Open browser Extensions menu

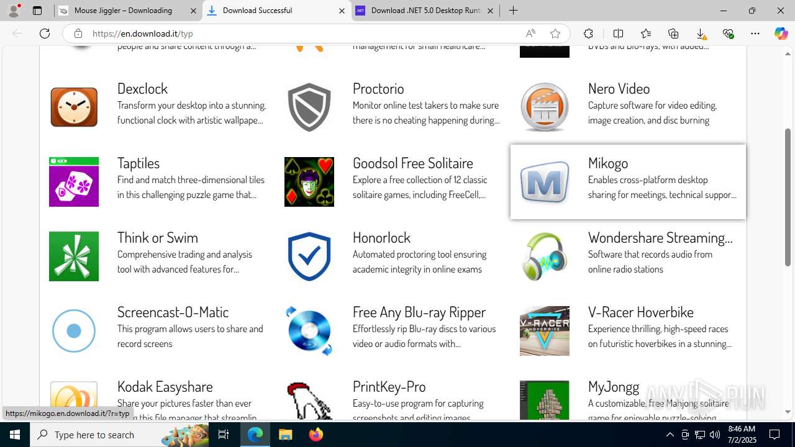coord(588,34)
